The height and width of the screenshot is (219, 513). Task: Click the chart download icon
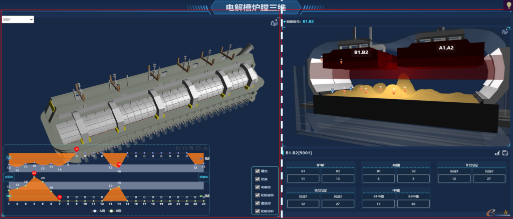(205, 148)
